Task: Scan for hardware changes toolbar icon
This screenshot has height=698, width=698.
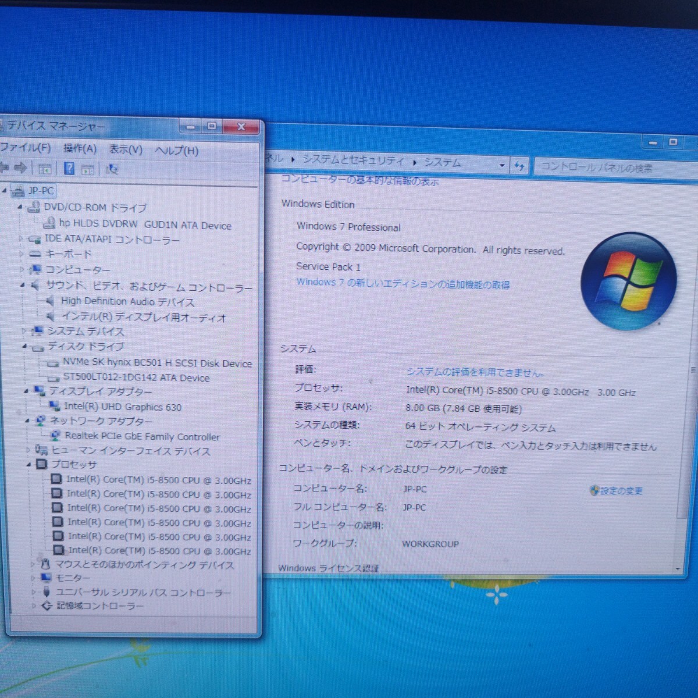Action: [112, 169]
